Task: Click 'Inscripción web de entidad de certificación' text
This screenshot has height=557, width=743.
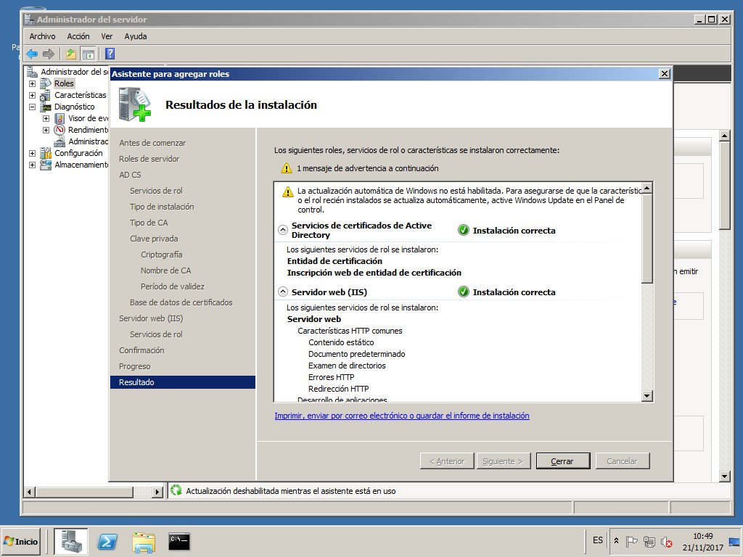Action: click(x=374, y=273)
